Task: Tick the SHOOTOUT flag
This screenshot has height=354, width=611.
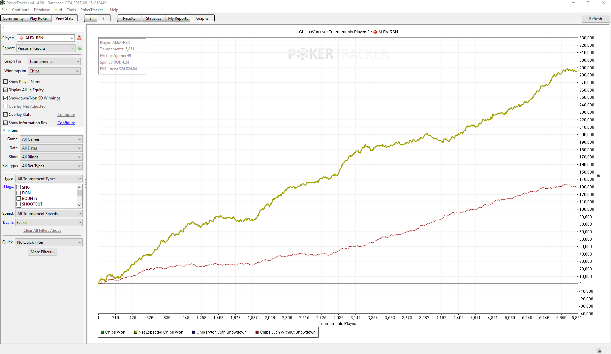Action: (x=19, y=204)
